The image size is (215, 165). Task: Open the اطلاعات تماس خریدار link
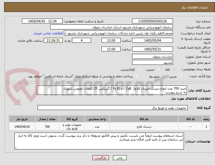click(48, 33)
